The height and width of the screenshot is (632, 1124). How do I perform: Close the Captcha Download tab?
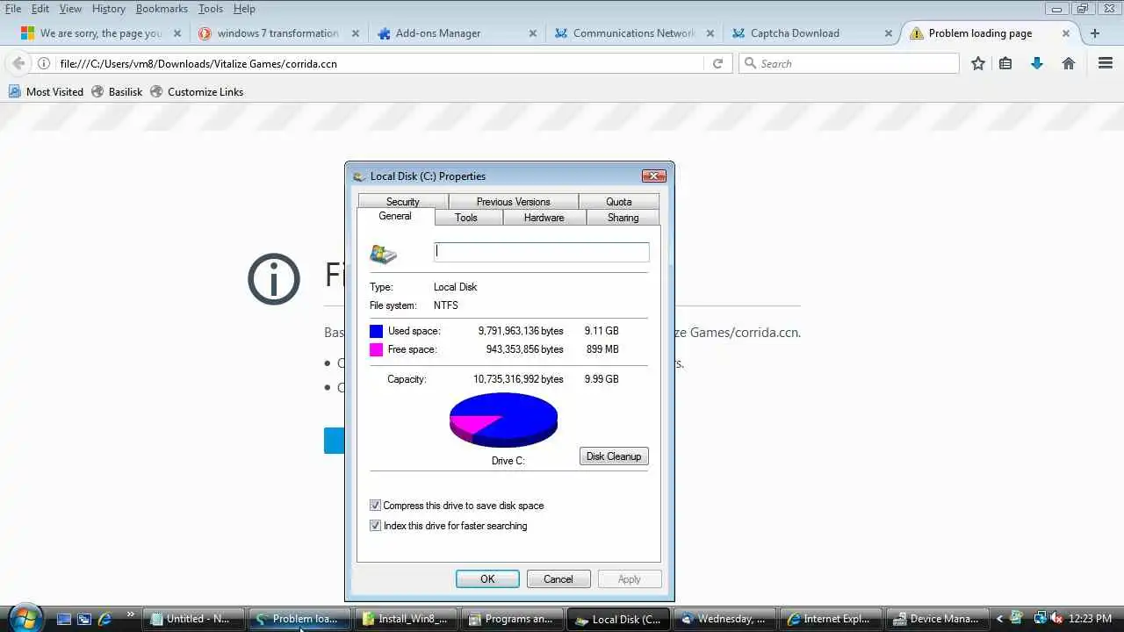pos(889,33)
